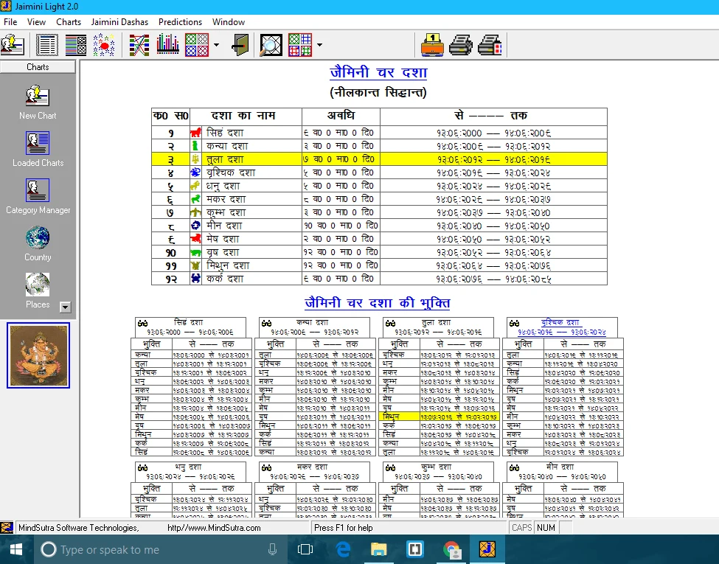This screenshot has width=719, height=564.
Task: Click the http//www.MindSutra.com status bar text
Action: [x=214, y=528]
